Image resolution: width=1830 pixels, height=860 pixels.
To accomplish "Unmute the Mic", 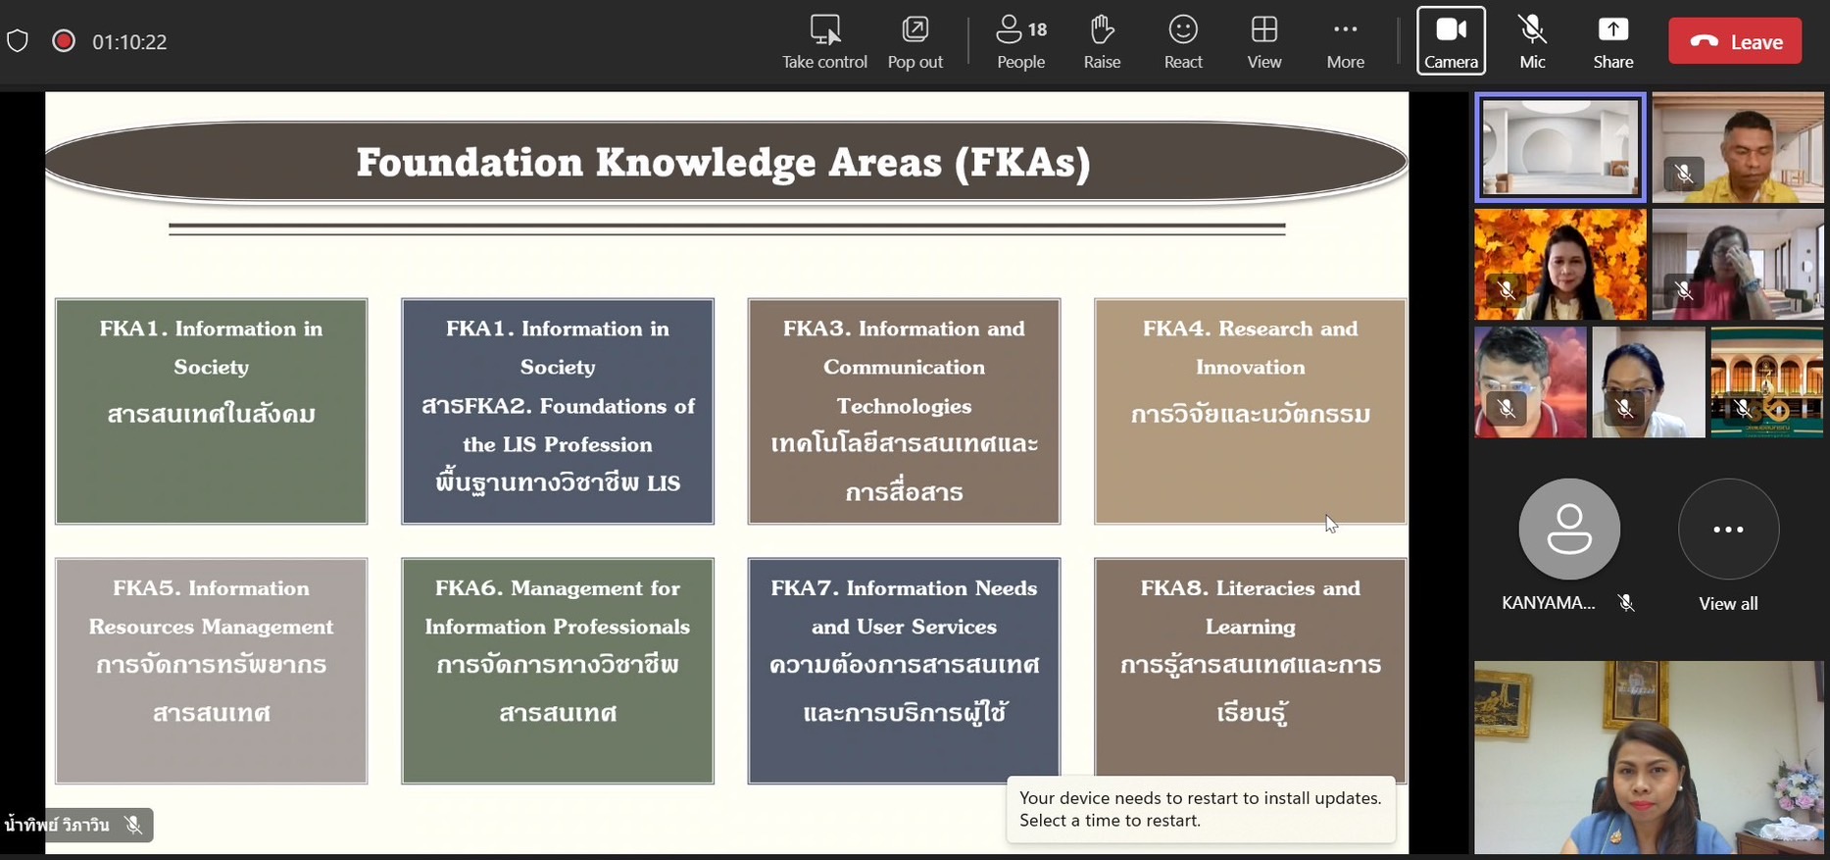I will click(1532, 42).
